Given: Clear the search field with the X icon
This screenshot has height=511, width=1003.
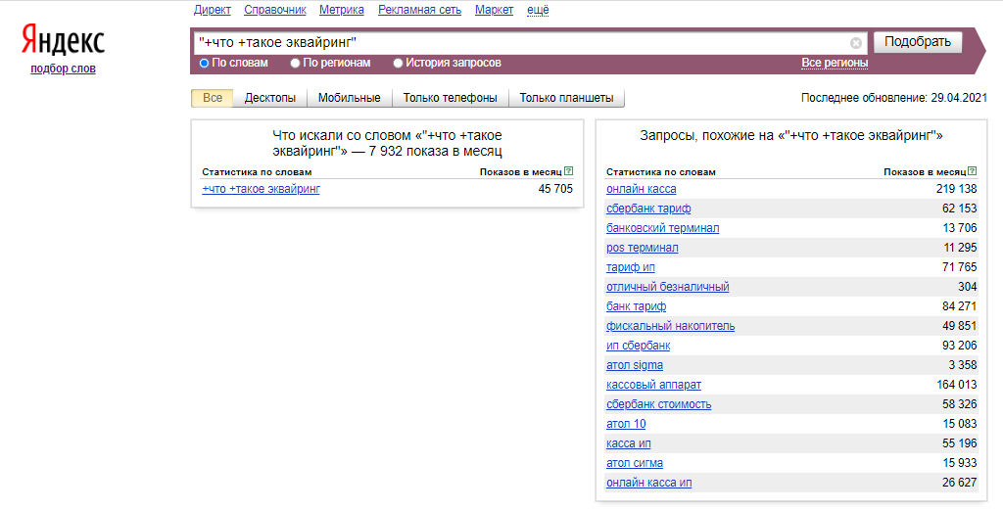Looking at the screenshot, I should coord(855,43).
